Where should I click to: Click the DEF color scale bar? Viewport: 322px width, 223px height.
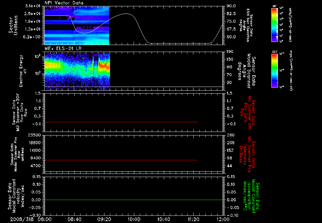[275, 71]
